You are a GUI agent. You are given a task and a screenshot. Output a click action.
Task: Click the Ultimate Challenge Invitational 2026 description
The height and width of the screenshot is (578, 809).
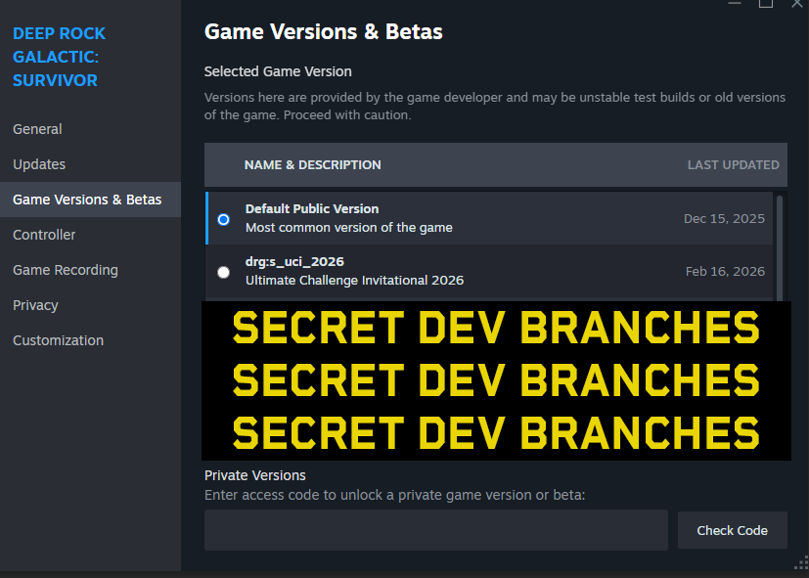tap(354, 281)
